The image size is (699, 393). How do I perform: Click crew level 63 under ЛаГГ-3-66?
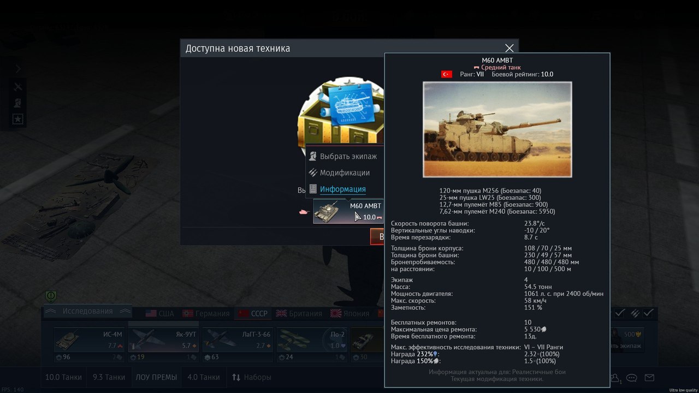coord(211,358)
